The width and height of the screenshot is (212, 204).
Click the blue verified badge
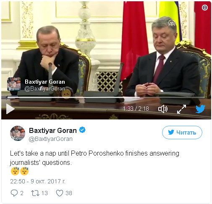point(82,130)
